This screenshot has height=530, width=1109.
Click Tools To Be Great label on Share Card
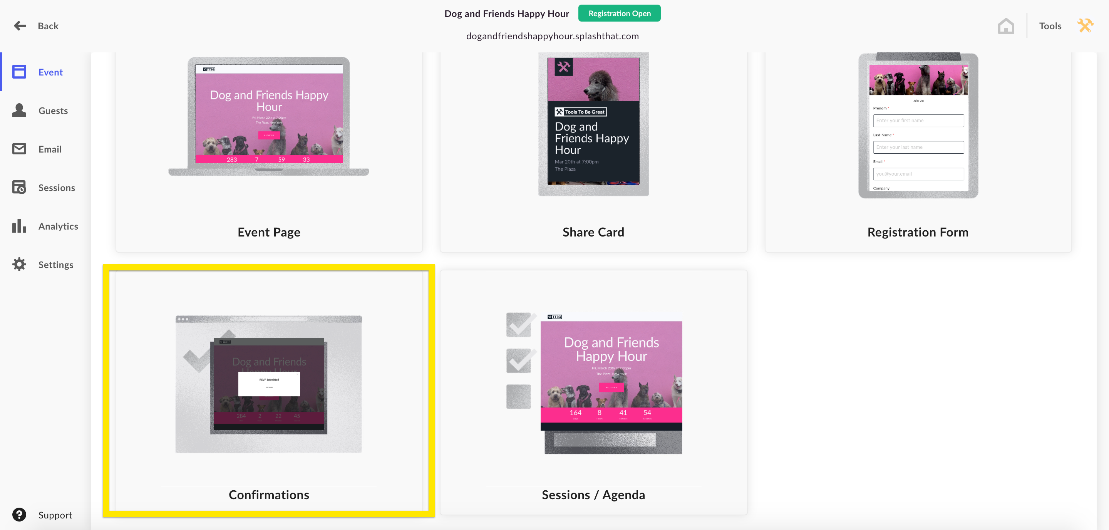click(x=580, y=112)
